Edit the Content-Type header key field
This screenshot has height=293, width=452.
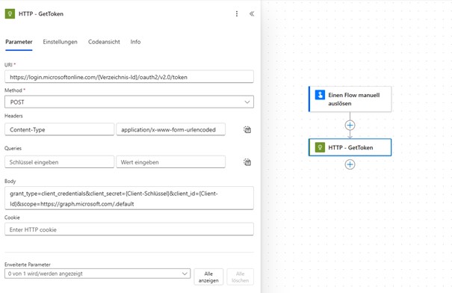[x=59, y=129]
